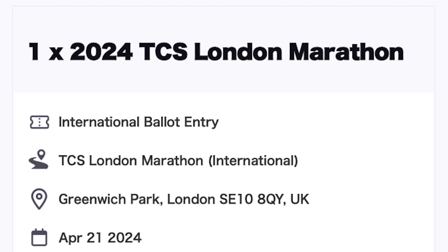Click (International) in the event name line
448x252 pixels.
(x=253, y=161)
